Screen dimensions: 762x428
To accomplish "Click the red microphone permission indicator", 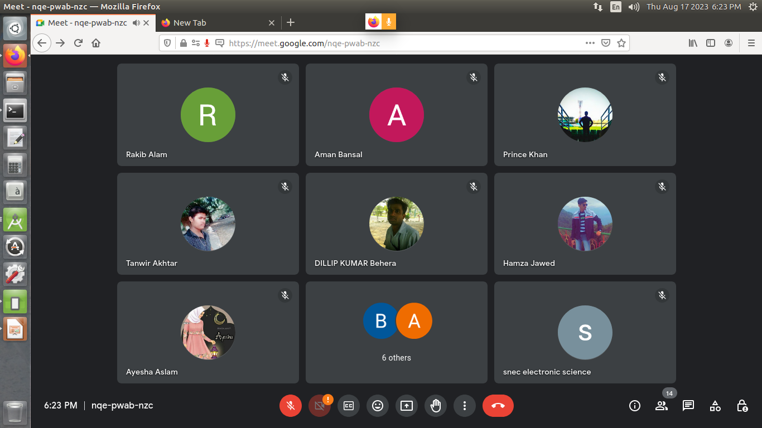I will pyautogui.click(x=207, y=43).
